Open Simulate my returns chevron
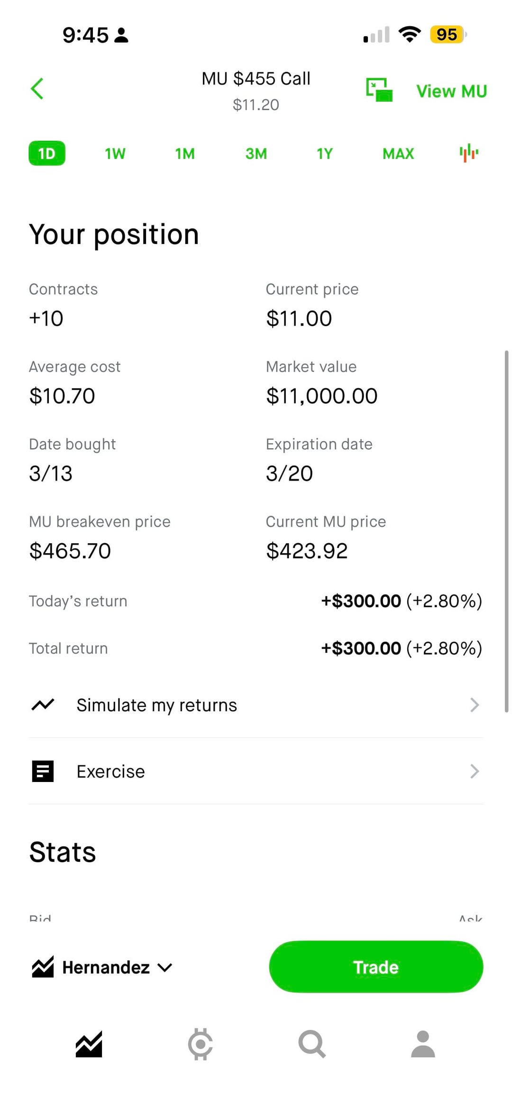 coord(474,705)
